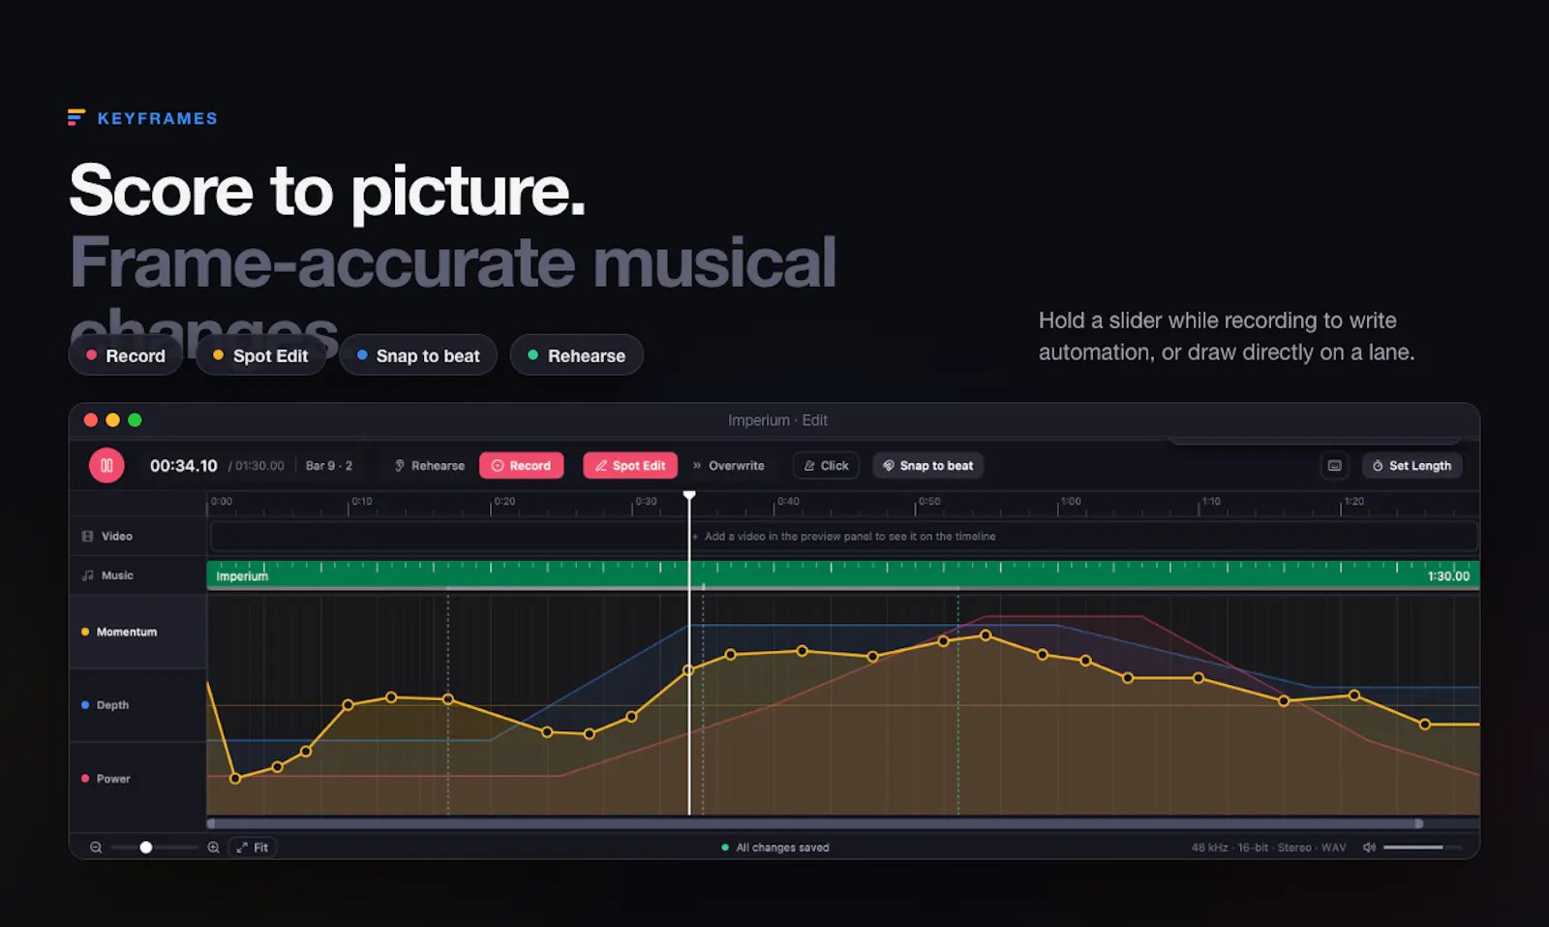Click the KEYFRAMES section heading label
This screenshot has width=1549, height=927.
[158, 118]
